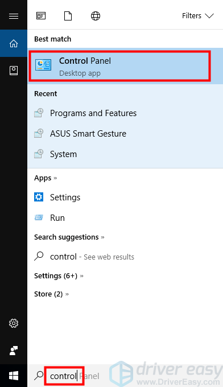Open the Filters dropdown

click(x=198, y=16)
